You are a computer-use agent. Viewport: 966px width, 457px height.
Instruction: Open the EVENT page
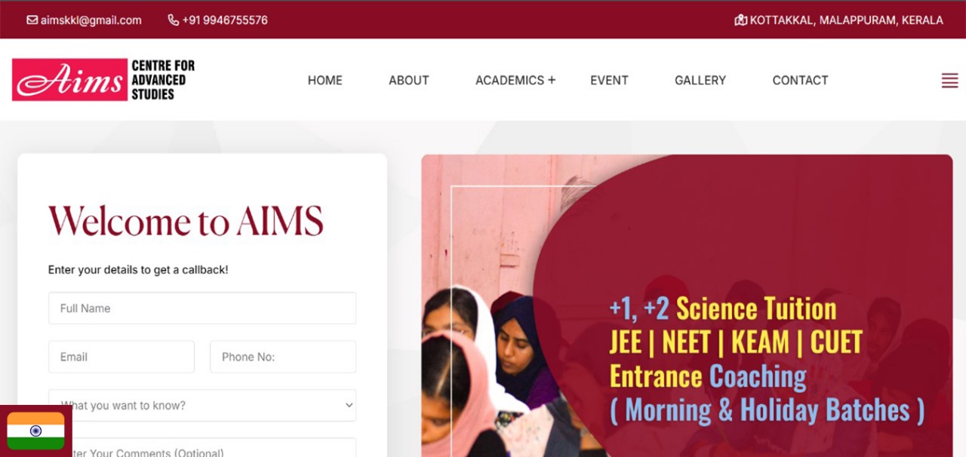[609, 80]
